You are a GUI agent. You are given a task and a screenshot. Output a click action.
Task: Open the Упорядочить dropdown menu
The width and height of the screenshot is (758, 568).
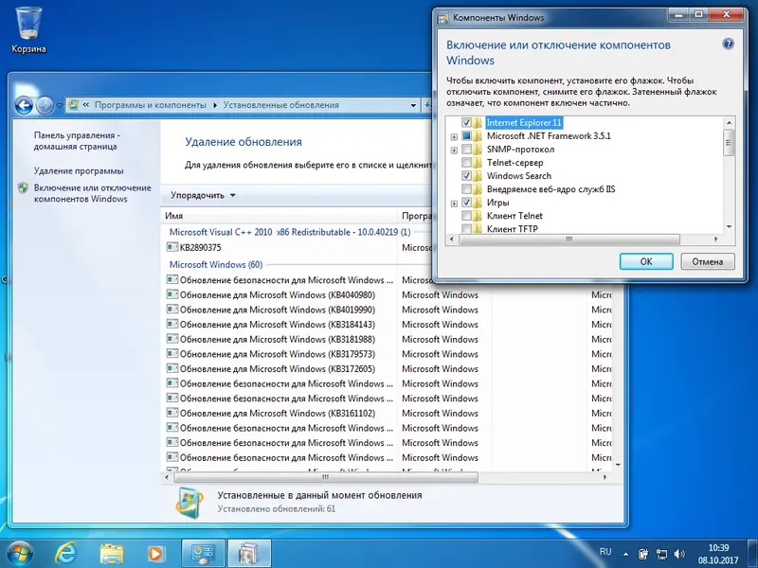[x=203, y=195]
